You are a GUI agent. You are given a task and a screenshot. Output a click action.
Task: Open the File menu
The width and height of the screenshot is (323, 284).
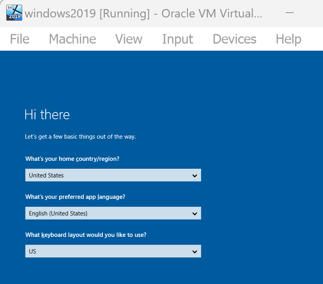click(19, 39)
